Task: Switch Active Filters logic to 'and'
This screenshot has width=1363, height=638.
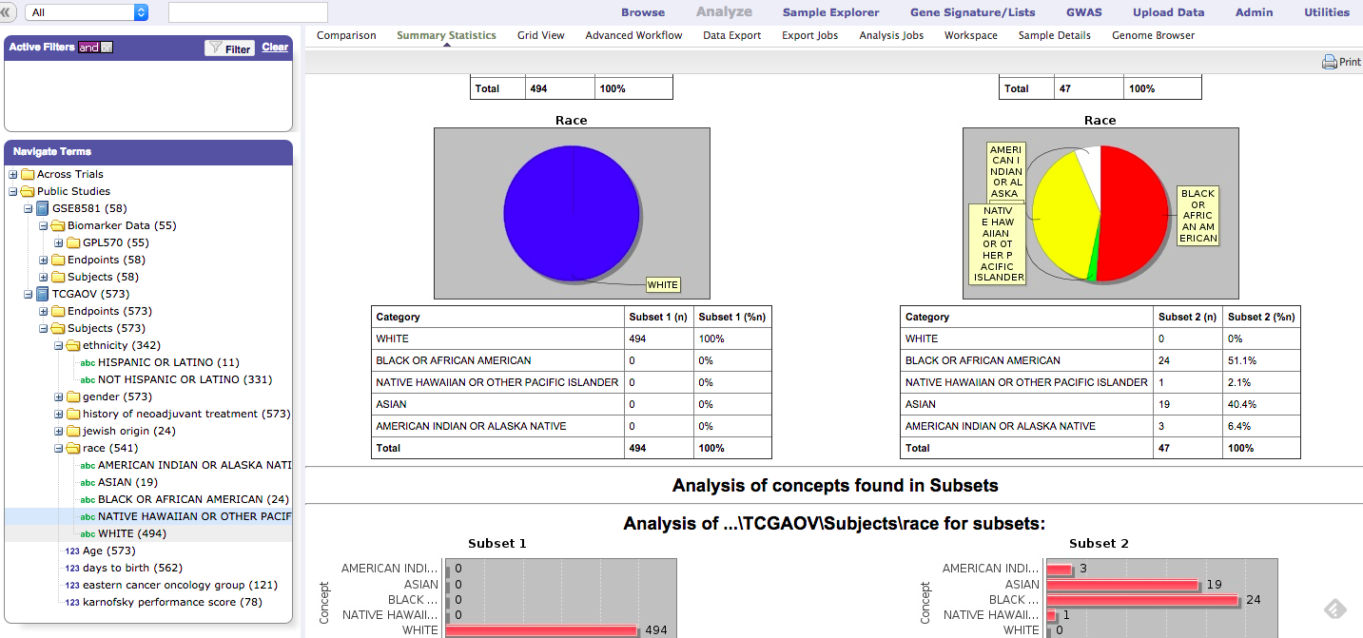Action: (88, 47)
